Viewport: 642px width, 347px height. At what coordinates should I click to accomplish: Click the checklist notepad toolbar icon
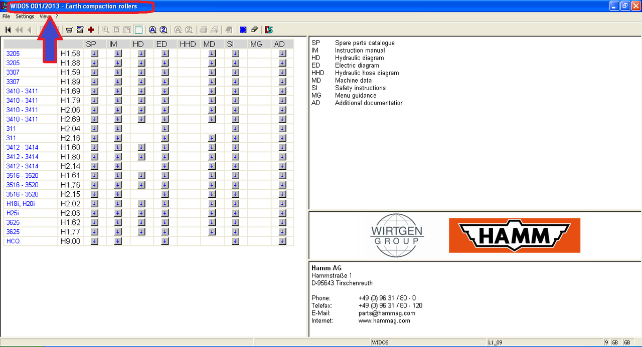pyautogui.click(x=80, y=30)
